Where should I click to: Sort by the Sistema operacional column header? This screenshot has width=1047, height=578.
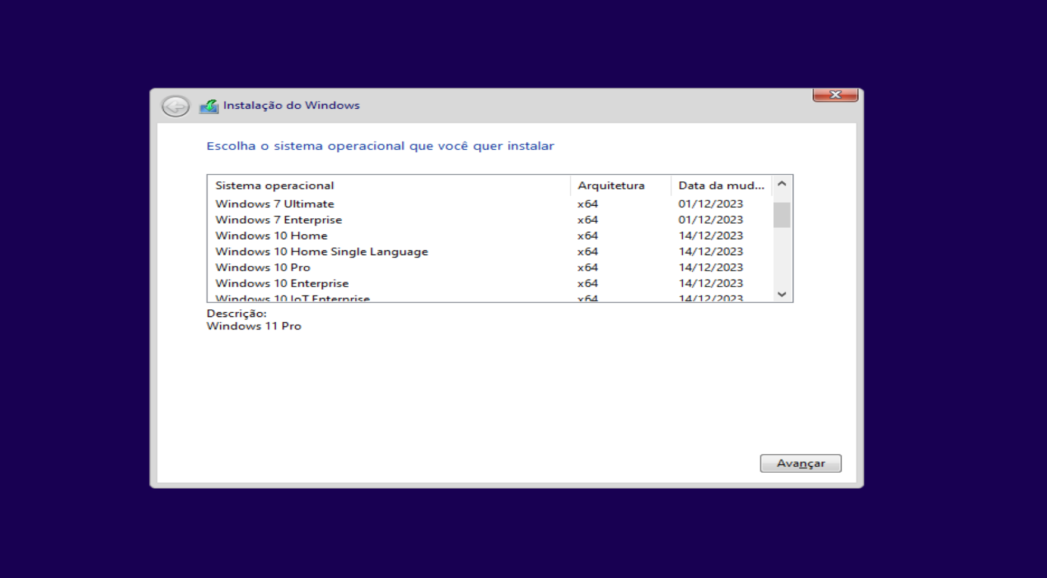pyautogui.click(x=275, y=185)
